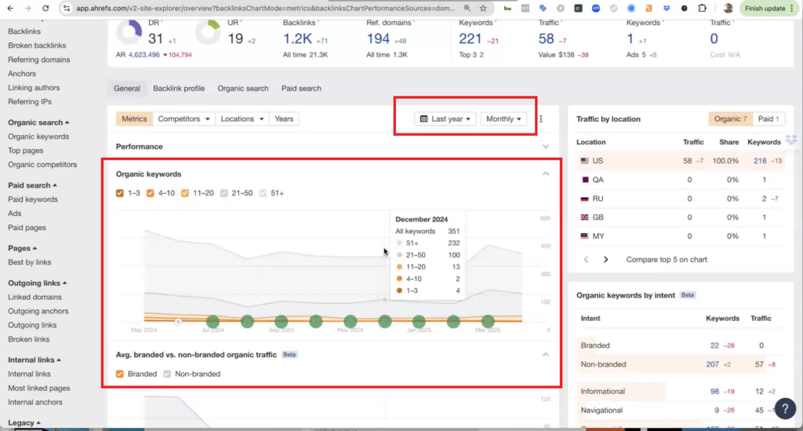Screen dimensions: 803x431
Task: Toggle the 11–20 positions checkbox
Action: pos(185,193)
